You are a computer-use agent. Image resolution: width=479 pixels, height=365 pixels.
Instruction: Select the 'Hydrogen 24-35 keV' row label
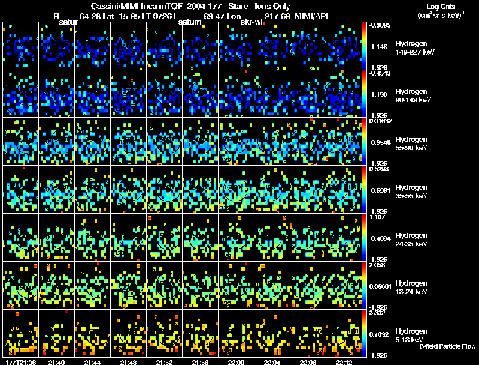click(411, 240)
